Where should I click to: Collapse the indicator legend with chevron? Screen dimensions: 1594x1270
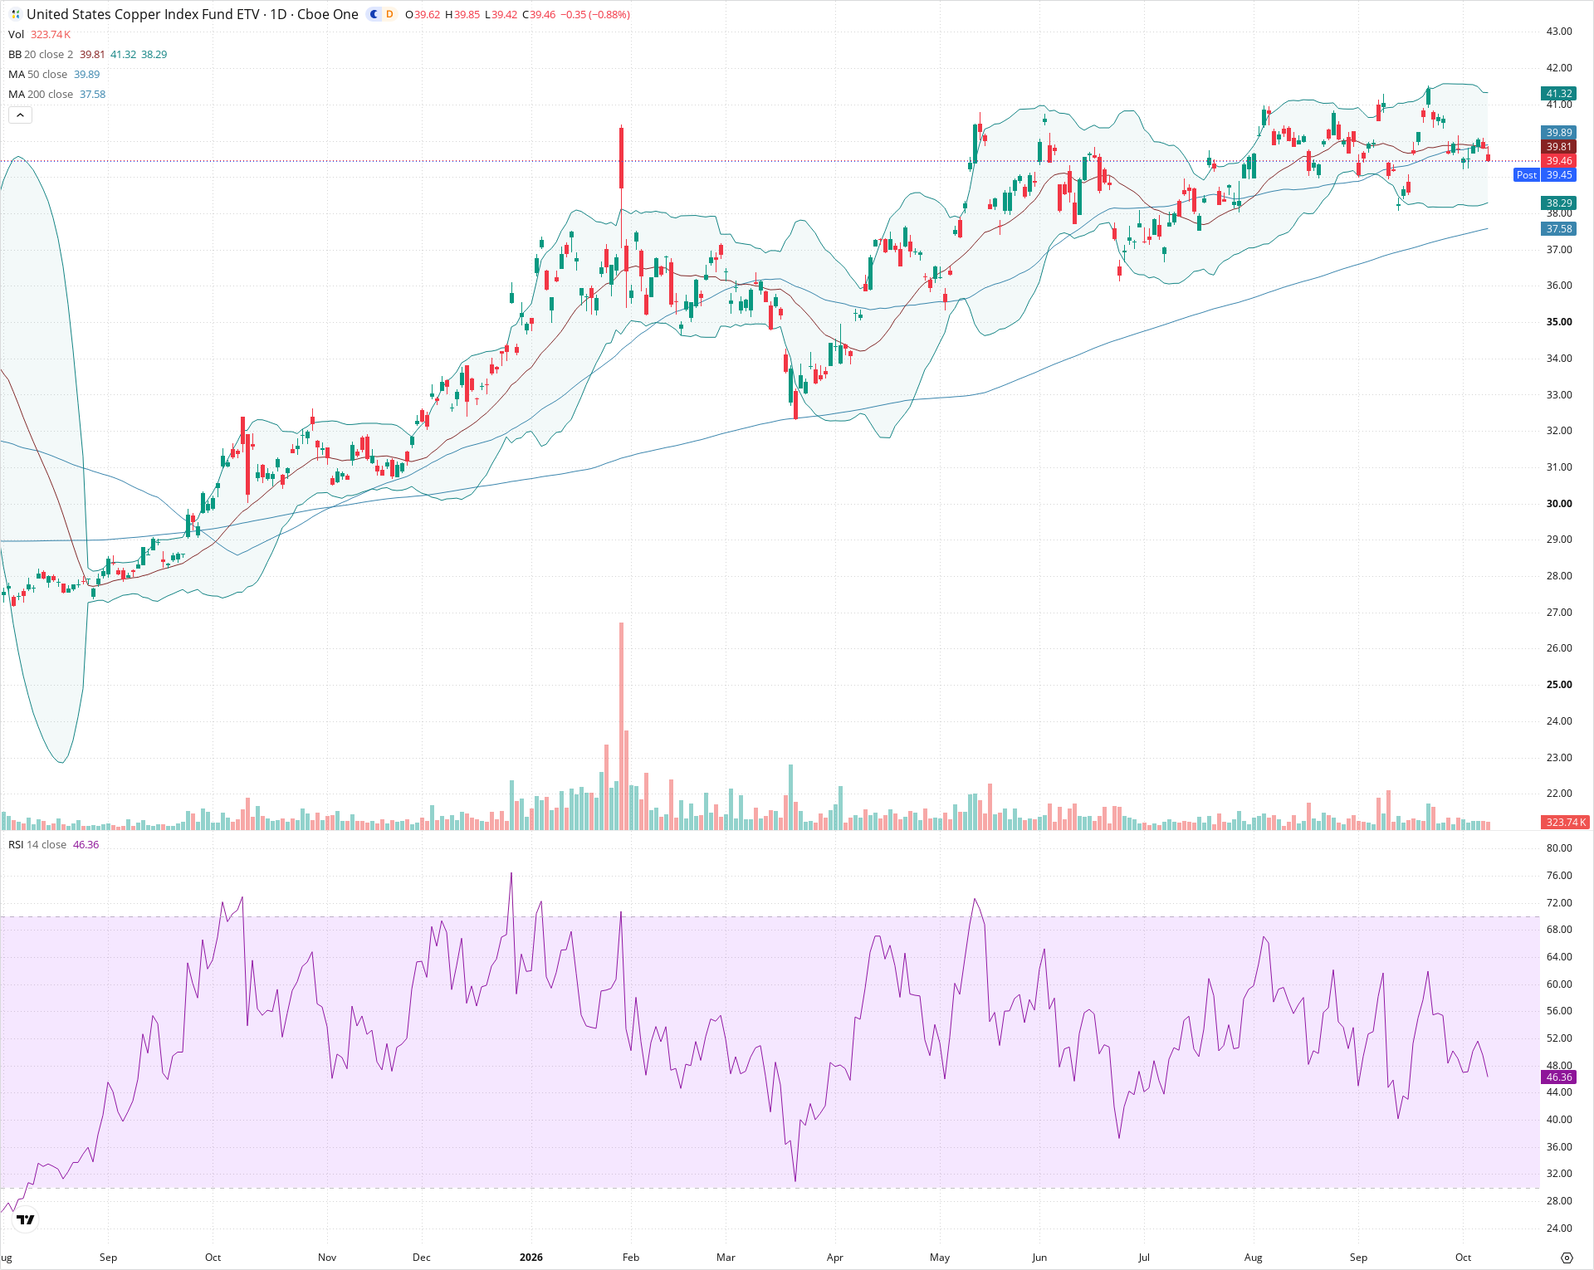[x=20, y=115]
